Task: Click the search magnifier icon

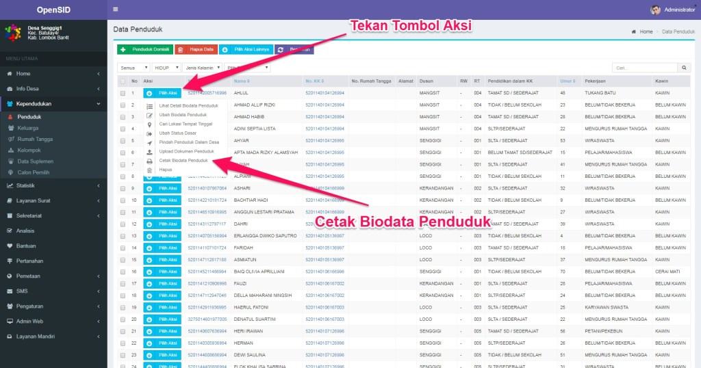Action: point(684,68)
